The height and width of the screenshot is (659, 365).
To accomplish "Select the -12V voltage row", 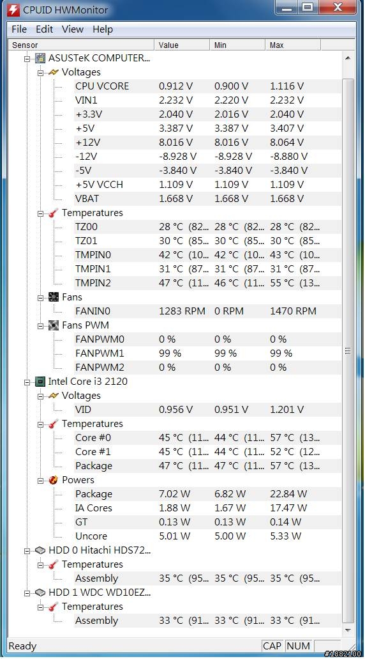I will (x=207, y=157).
